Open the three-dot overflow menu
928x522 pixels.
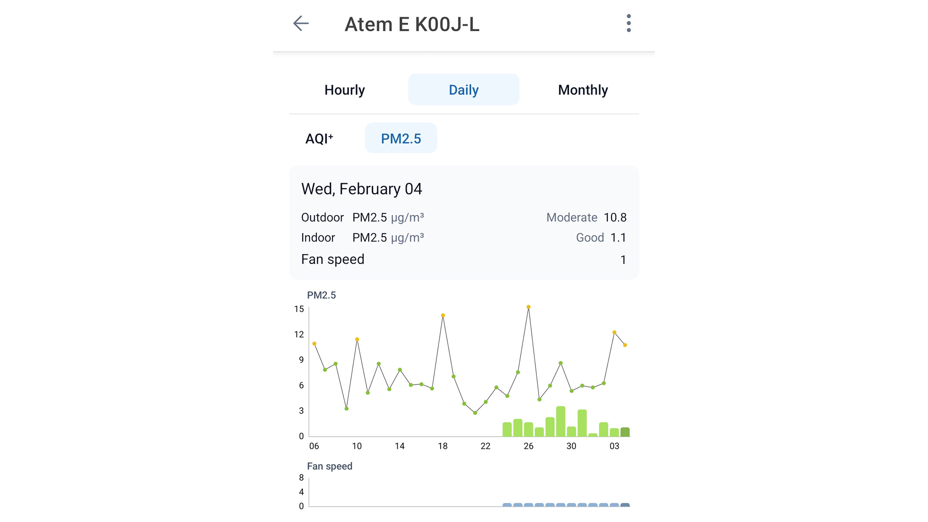[628, 24]
